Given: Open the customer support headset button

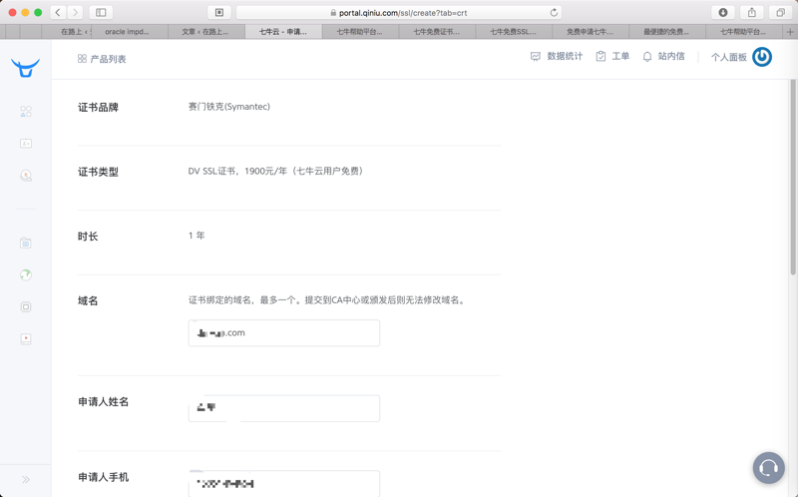Looking at the screenshot, I should [x=768, y=467].
